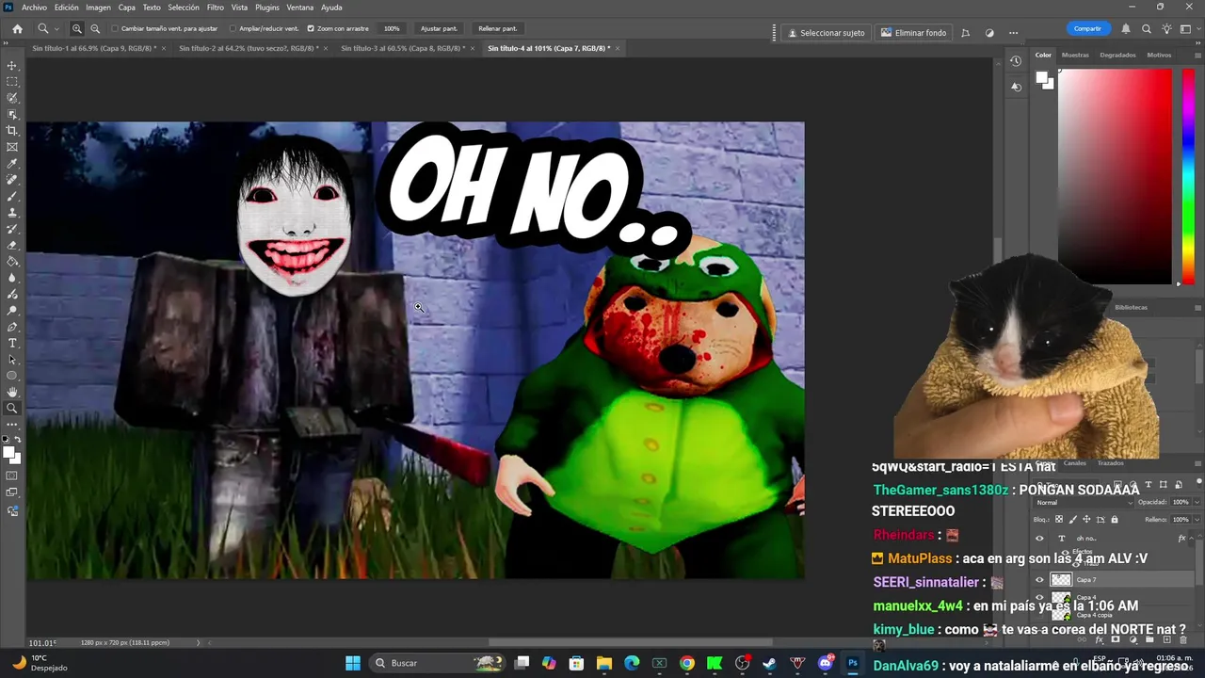This screenshot has width=1205, height=678.
Task: Open the Layers panel options menu
Action: [1197, 463]
